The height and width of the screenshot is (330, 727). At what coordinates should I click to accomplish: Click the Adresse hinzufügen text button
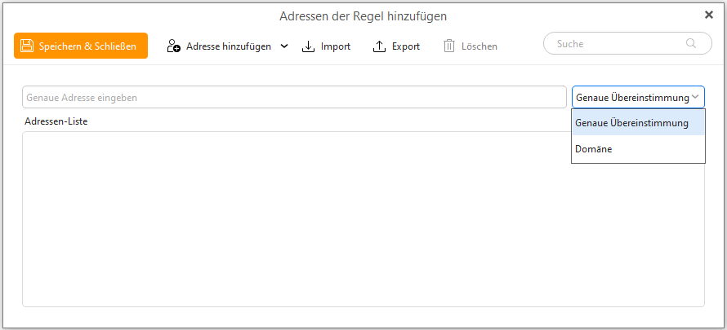[x=229, y=46]
